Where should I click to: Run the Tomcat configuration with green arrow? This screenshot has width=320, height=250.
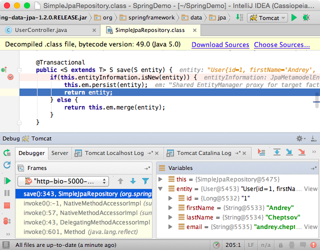[294, 18]
